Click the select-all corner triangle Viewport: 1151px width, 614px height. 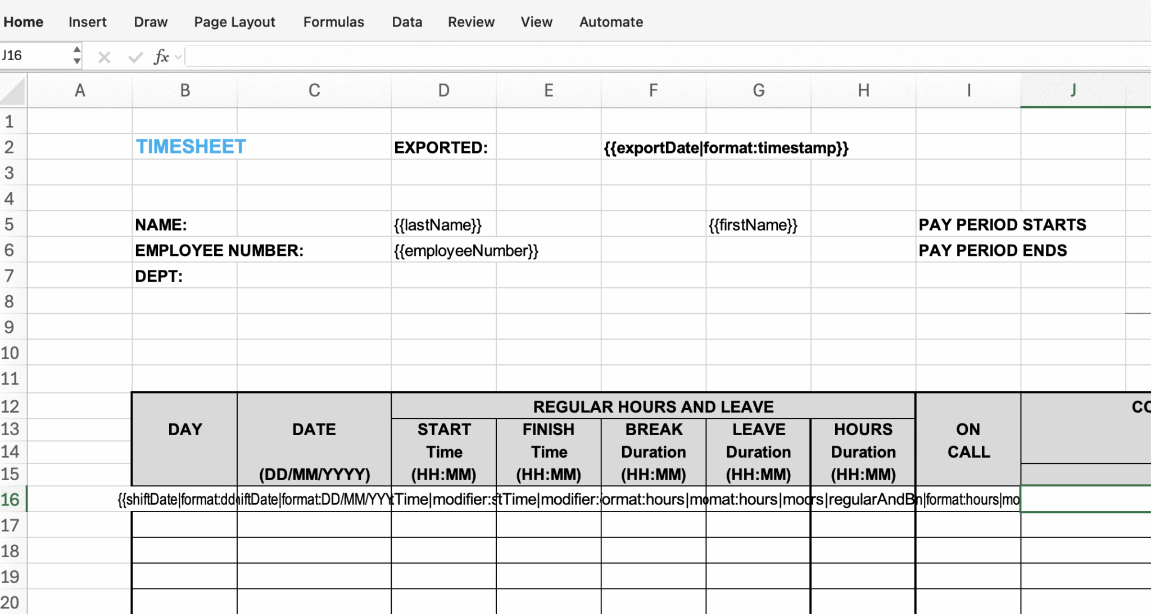tap(13, 91)
